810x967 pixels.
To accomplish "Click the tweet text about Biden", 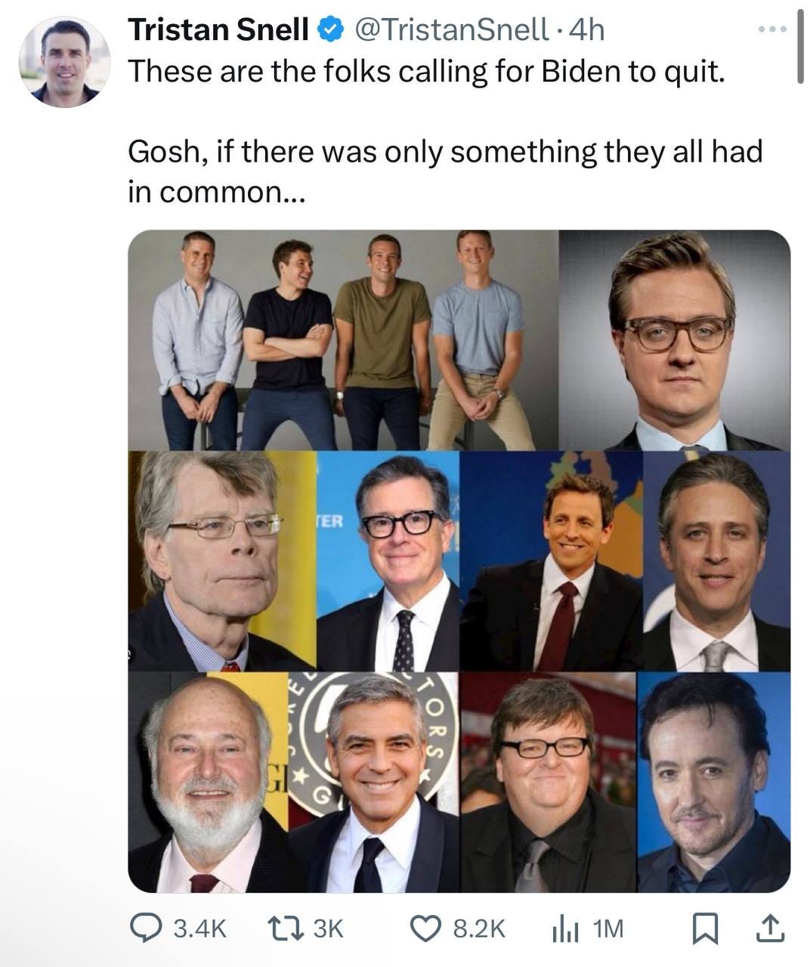I will (x=445, y=131).
